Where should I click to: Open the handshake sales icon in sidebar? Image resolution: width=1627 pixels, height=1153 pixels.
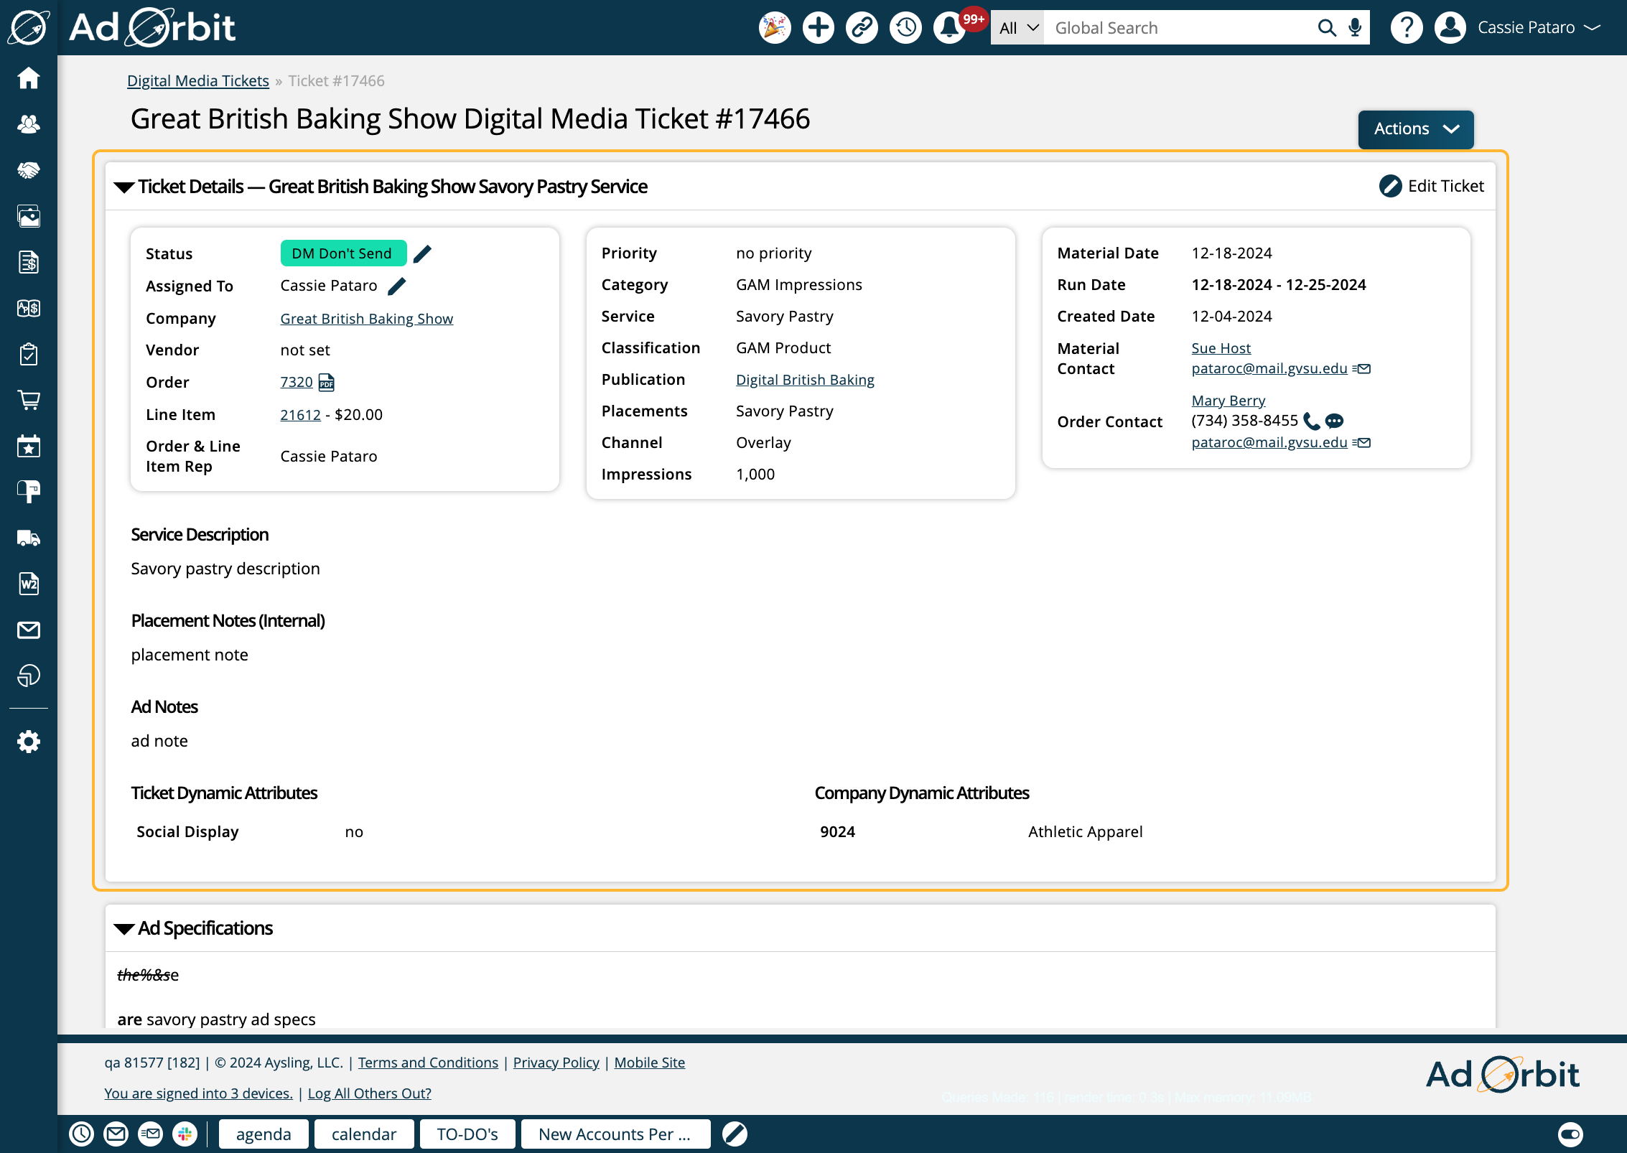29,170
